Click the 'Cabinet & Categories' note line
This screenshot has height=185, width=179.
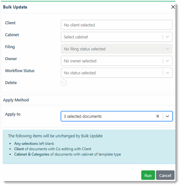pyautogui.click(x=68, y=154)
